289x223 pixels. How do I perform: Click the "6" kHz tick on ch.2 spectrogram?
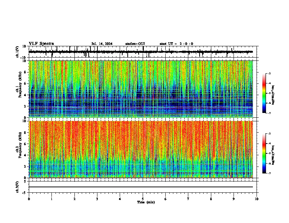(x=26, y=144)
